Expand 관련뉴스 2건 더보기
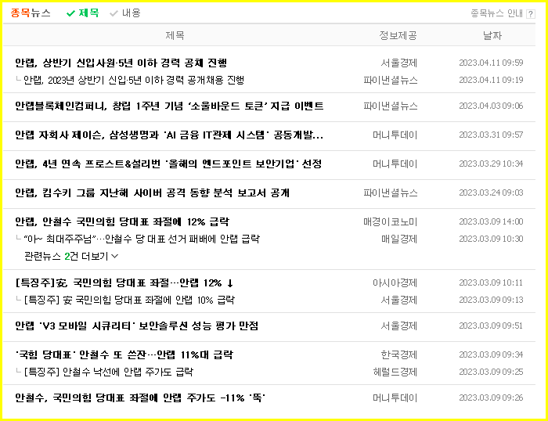The height and width of the screenshot is (421, 548). pos(71,257)
